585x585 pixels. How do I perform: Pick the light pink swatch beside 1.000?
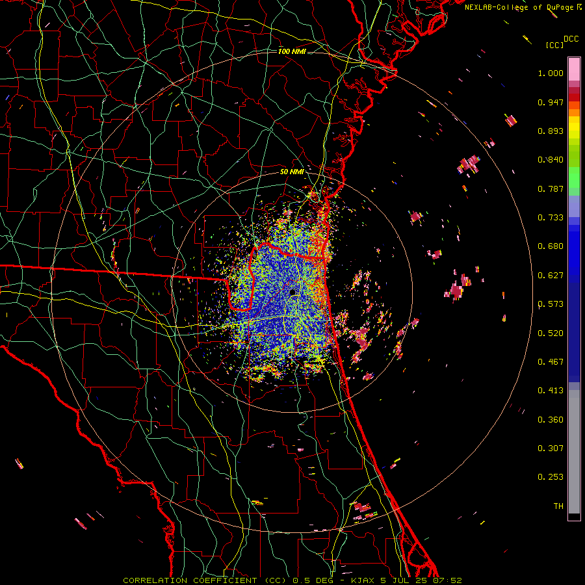point(574,70)
